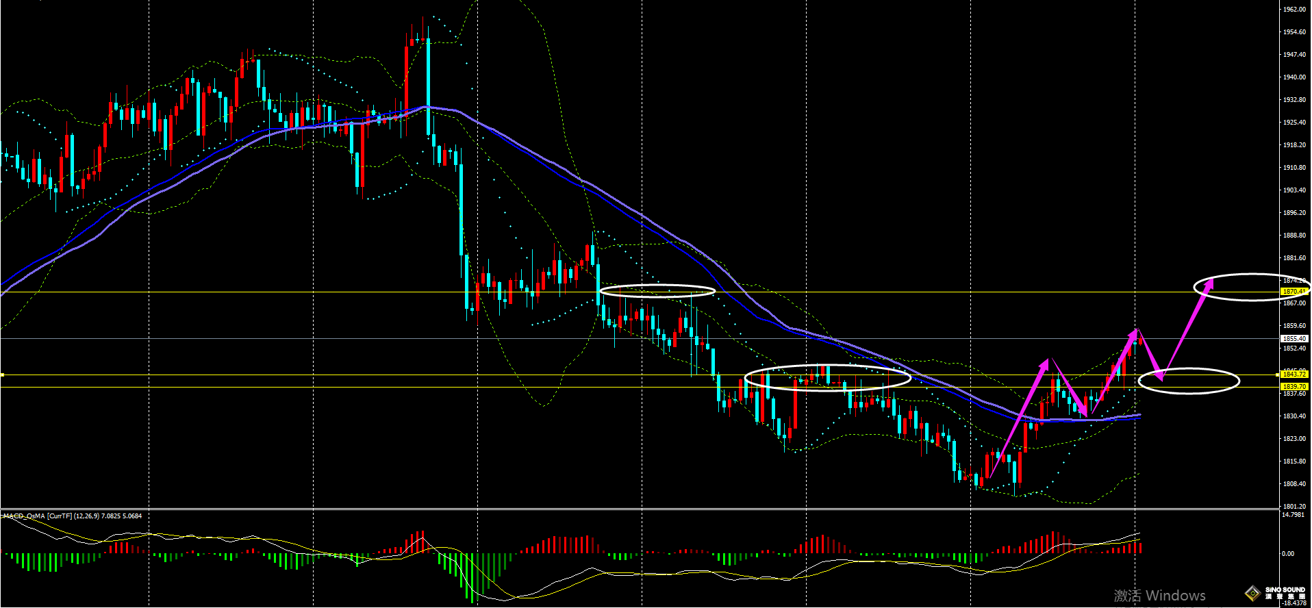
Task: Click the 1839.70 yellow price label
Action: click(x=1294, y=387)
